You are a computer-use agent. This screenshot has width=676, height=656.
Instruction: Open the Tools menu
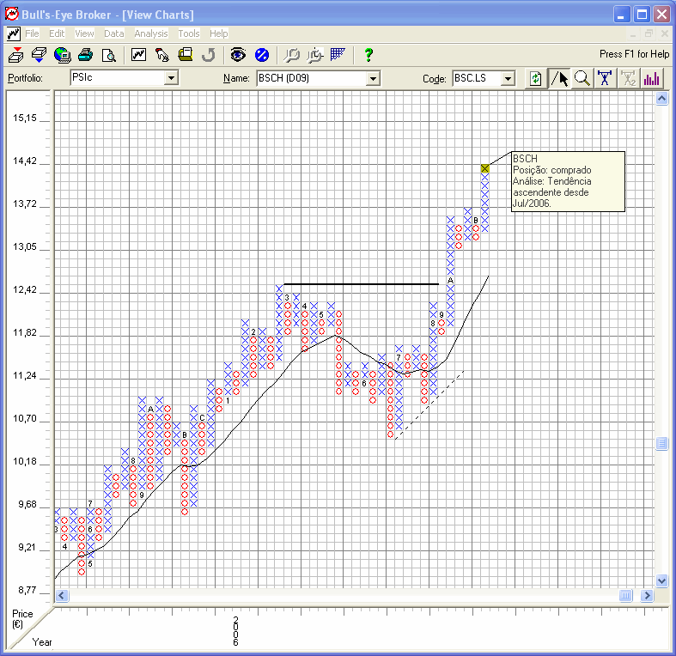coord(188,33)
